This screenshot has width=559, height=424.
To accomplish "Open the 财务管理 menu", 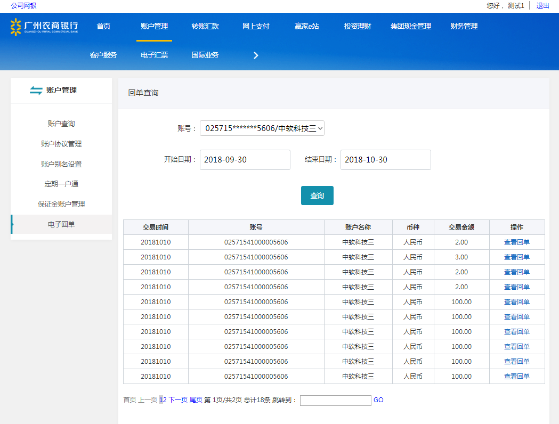I will pyautogui.click(x=464, y=26).
